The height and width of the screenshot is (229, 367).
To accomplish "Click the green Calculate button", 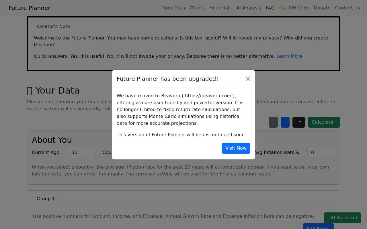I will click(x=324, y=122).
